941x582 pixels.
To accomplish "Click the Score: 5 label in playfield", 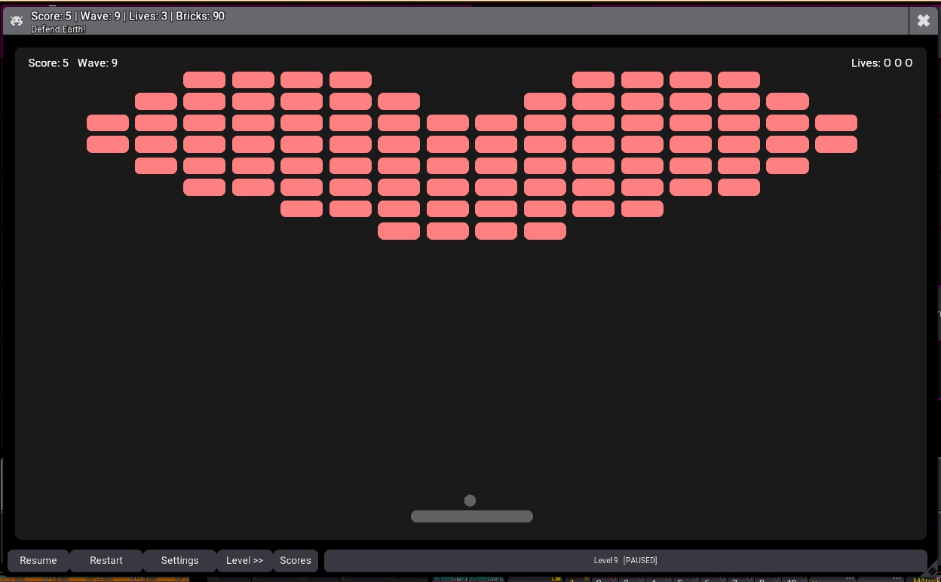I will [48, 63].
